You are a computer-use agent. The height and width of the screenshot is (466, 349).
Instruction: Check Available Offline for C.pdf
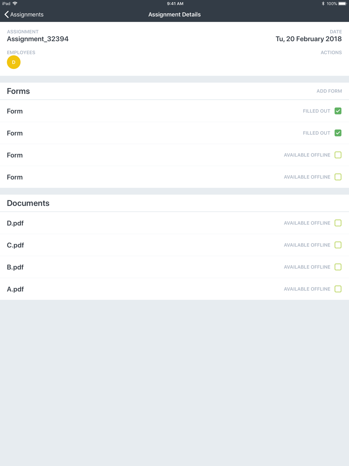(338, 245)
